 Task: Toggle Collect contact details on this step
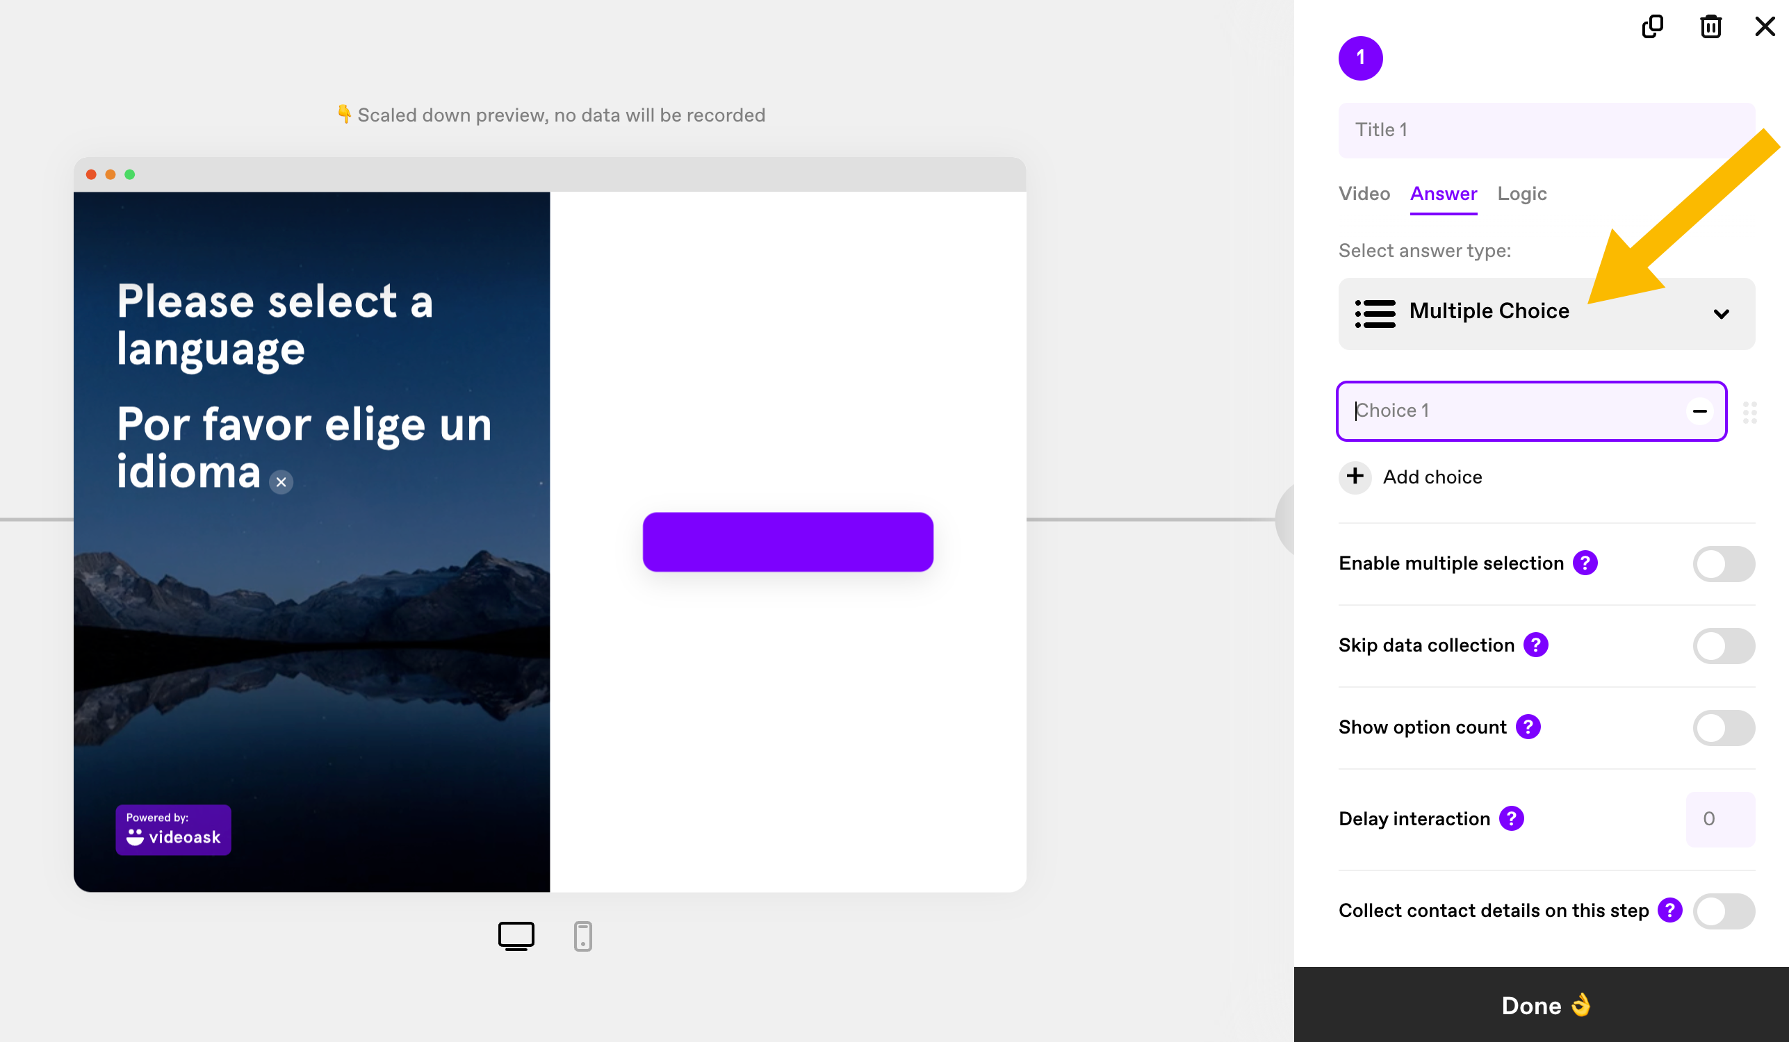(1726, 909)
